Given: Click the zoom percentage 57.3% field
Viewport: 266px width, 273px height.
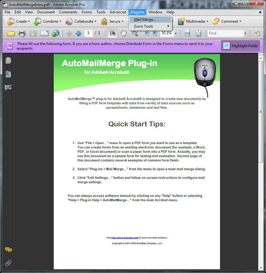Looking at the screenshot, I should (167, 33).
